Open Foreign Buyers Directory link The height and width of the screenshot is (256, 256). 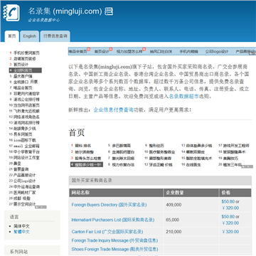pos(109,205)
